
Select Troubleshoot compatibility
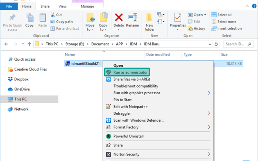(x=136, y=86)
